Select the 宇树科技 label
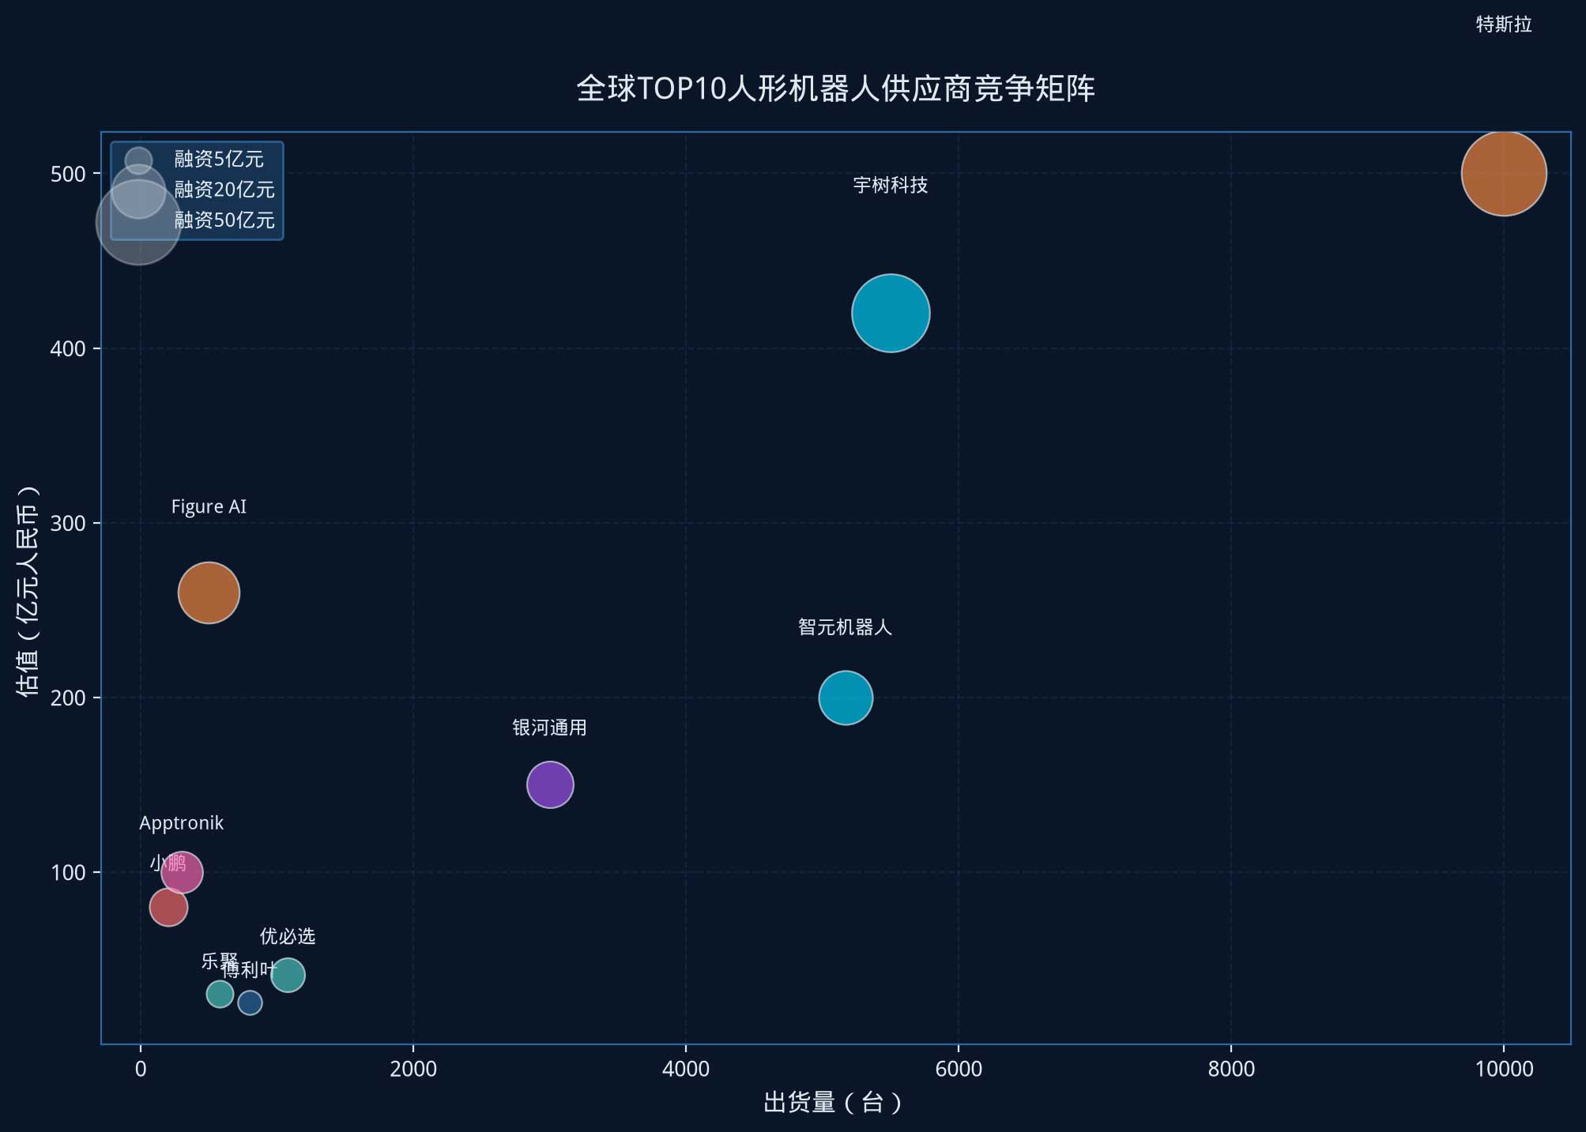The image size is (1586, 1132). [891, 185]
